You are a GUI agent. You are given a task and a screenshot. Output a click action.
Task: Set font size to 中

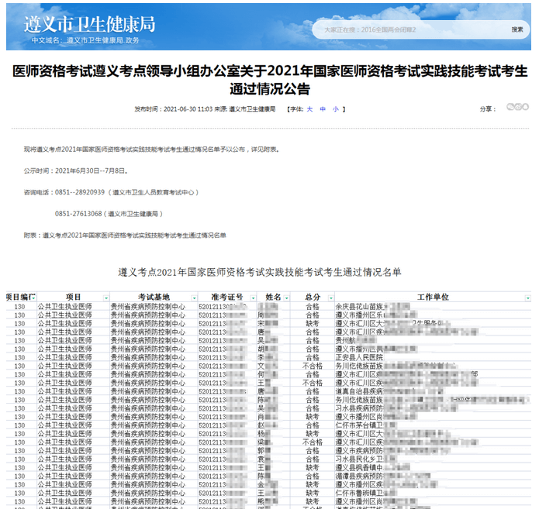click(323, 109)
